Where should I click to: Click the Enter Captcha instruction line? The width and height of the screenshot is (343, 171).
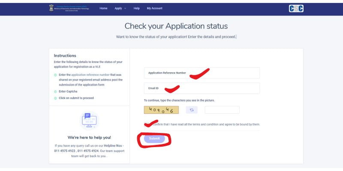pos(68,91)
